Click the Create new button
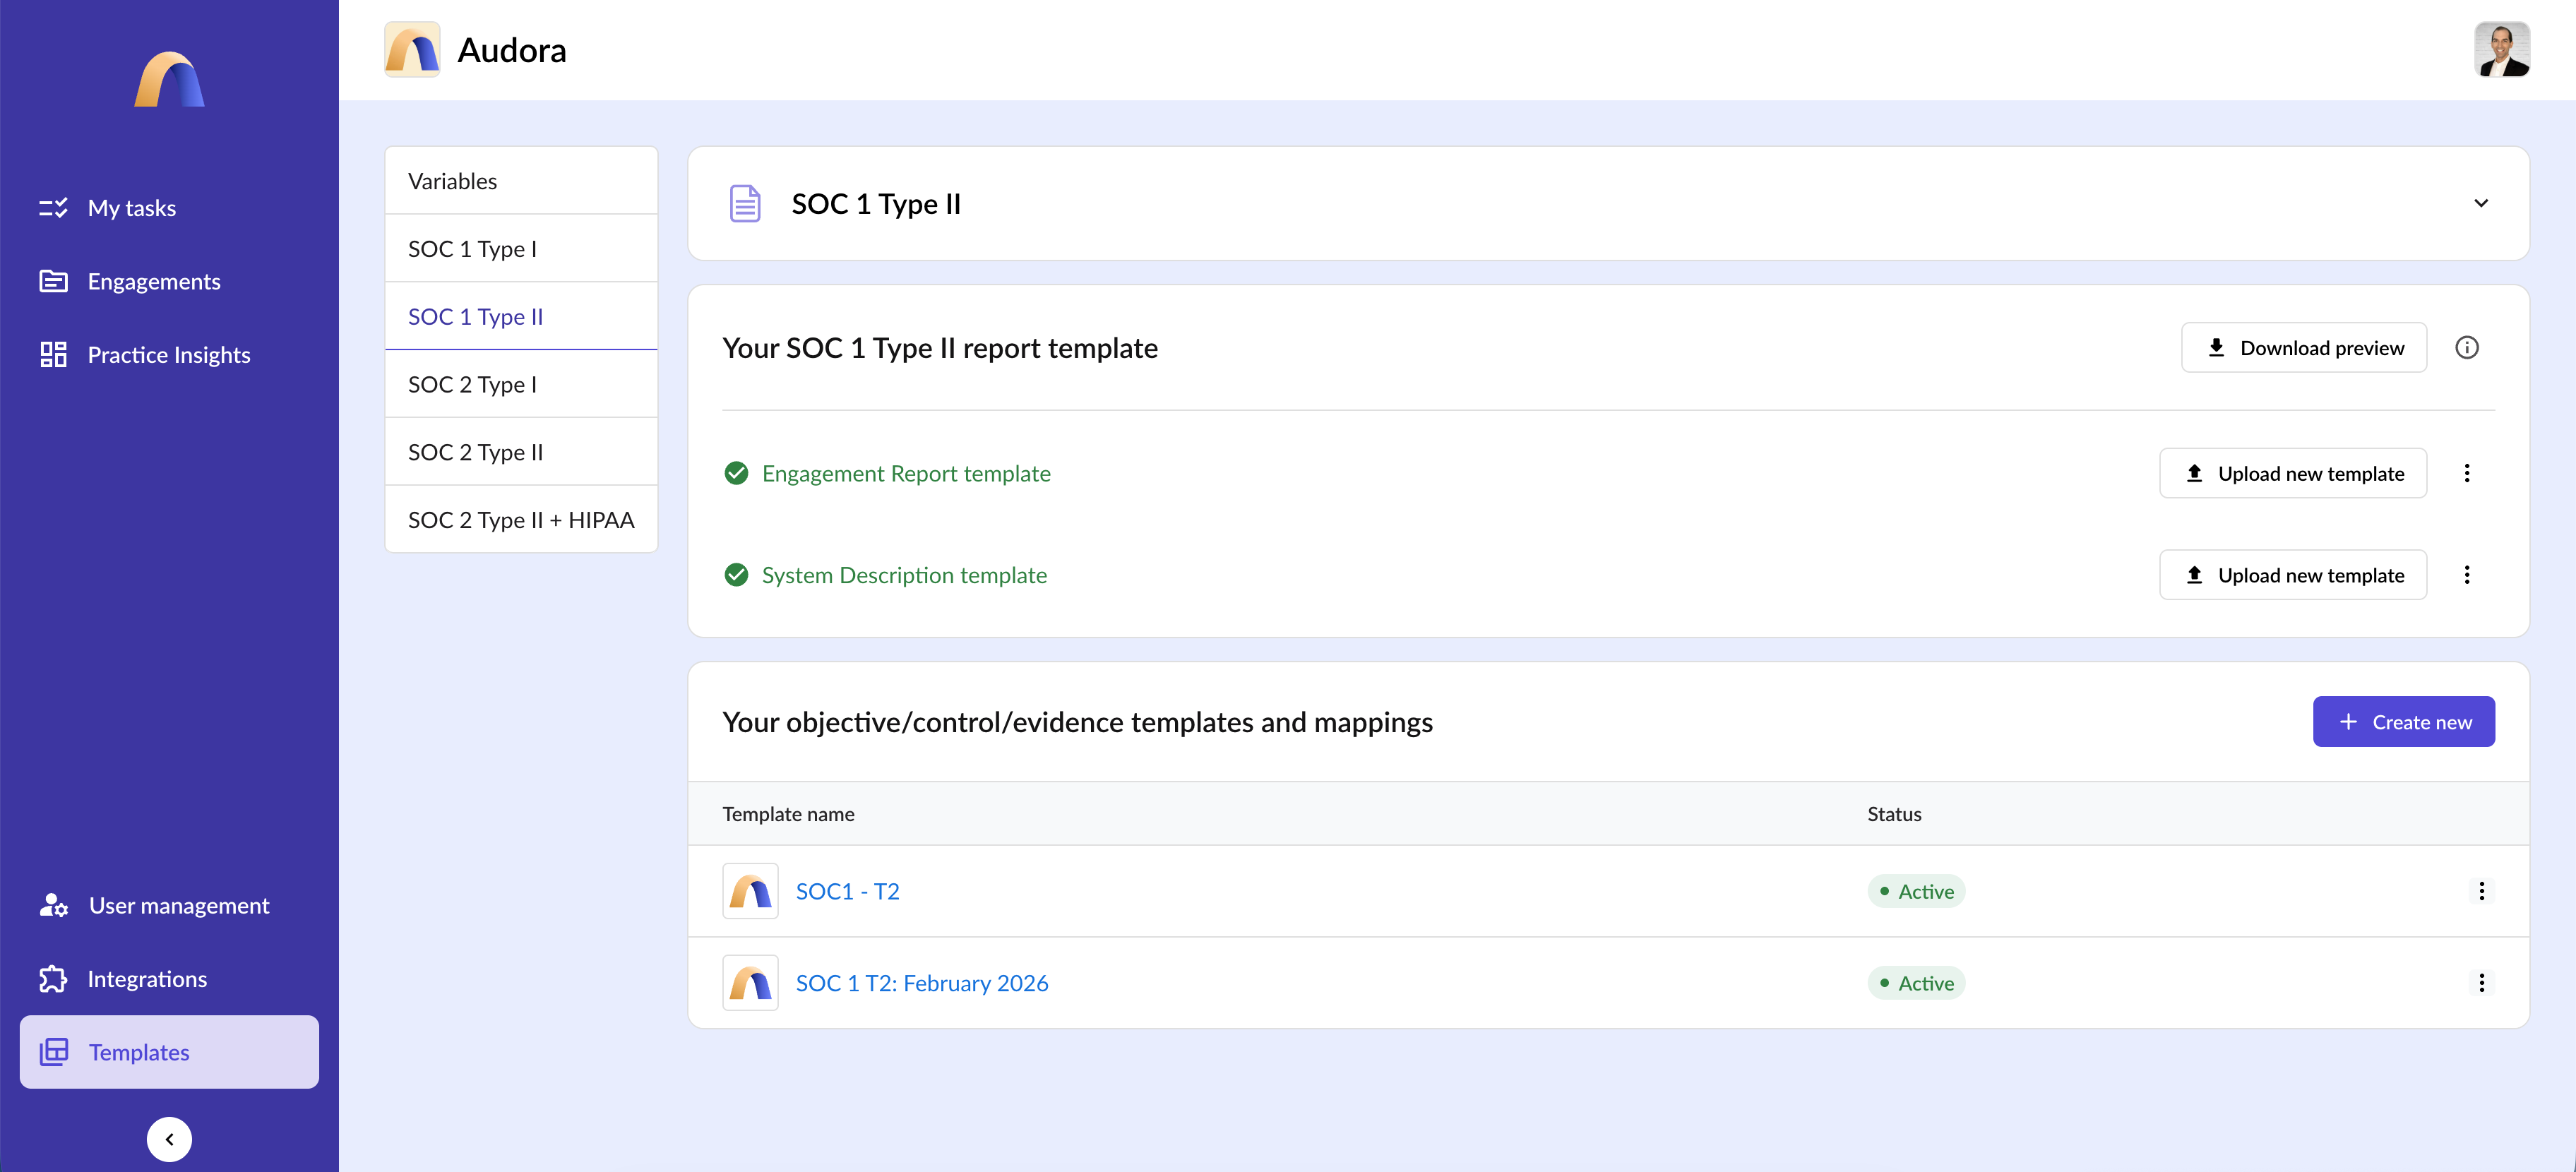2576x1172 pixels. click(2403, 722)
